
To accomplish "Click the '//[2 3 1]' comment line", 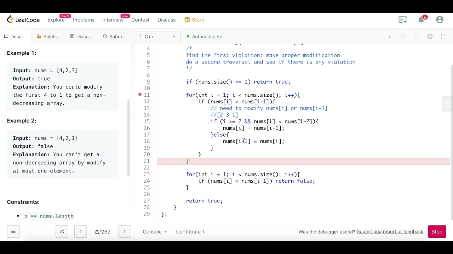I will point(224,115).
